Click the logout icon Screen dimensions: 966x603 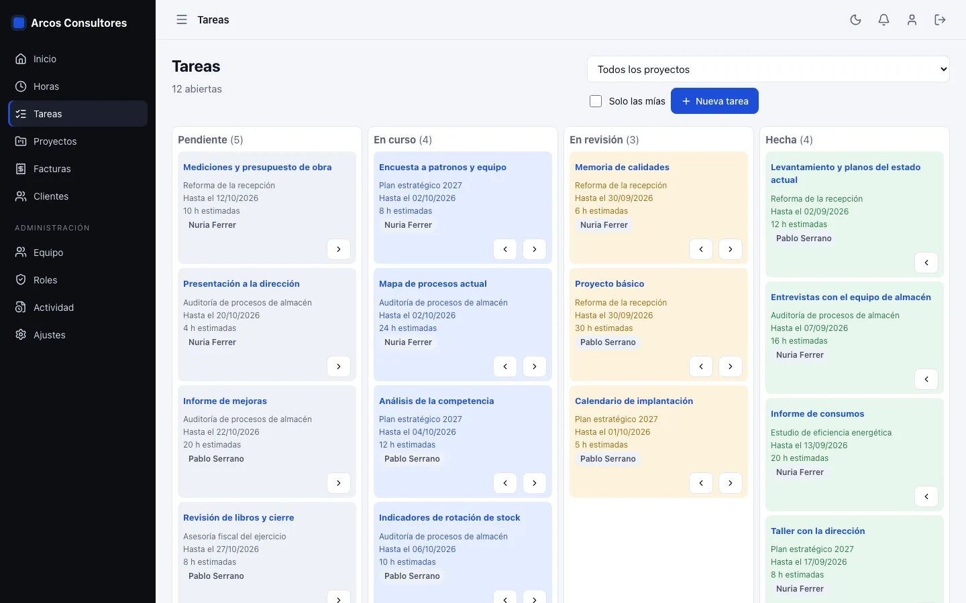coord(940,20)
